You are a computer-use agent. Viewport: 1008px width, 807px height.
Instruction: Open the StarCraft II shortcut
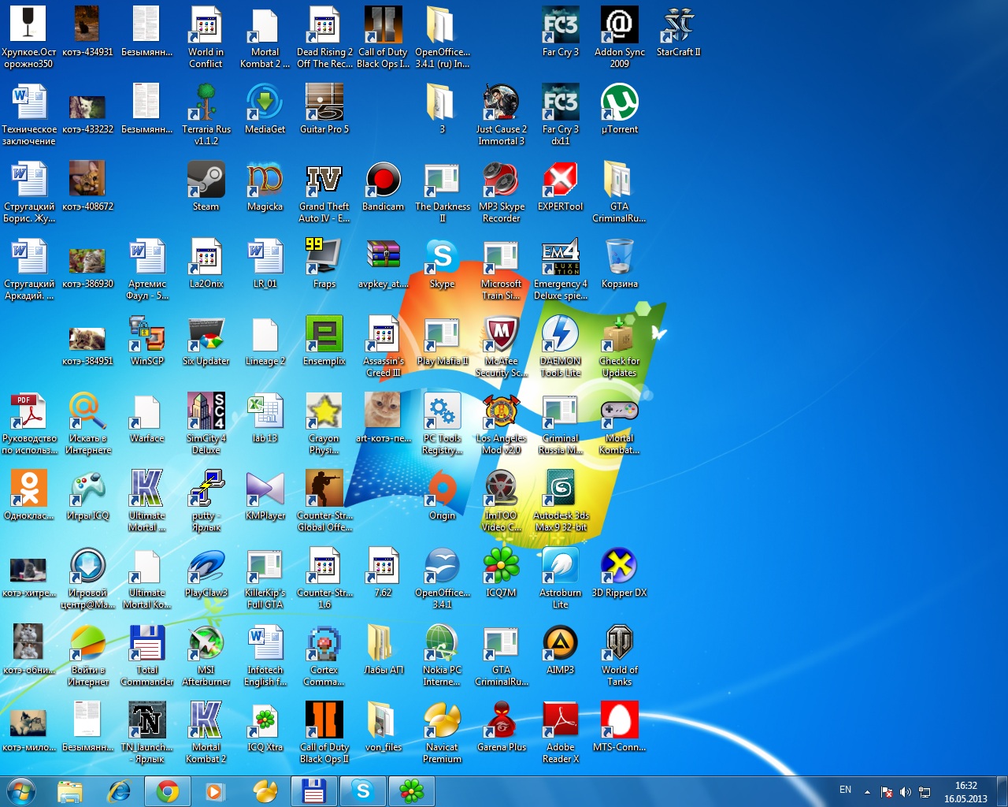[x=678, y=32]
